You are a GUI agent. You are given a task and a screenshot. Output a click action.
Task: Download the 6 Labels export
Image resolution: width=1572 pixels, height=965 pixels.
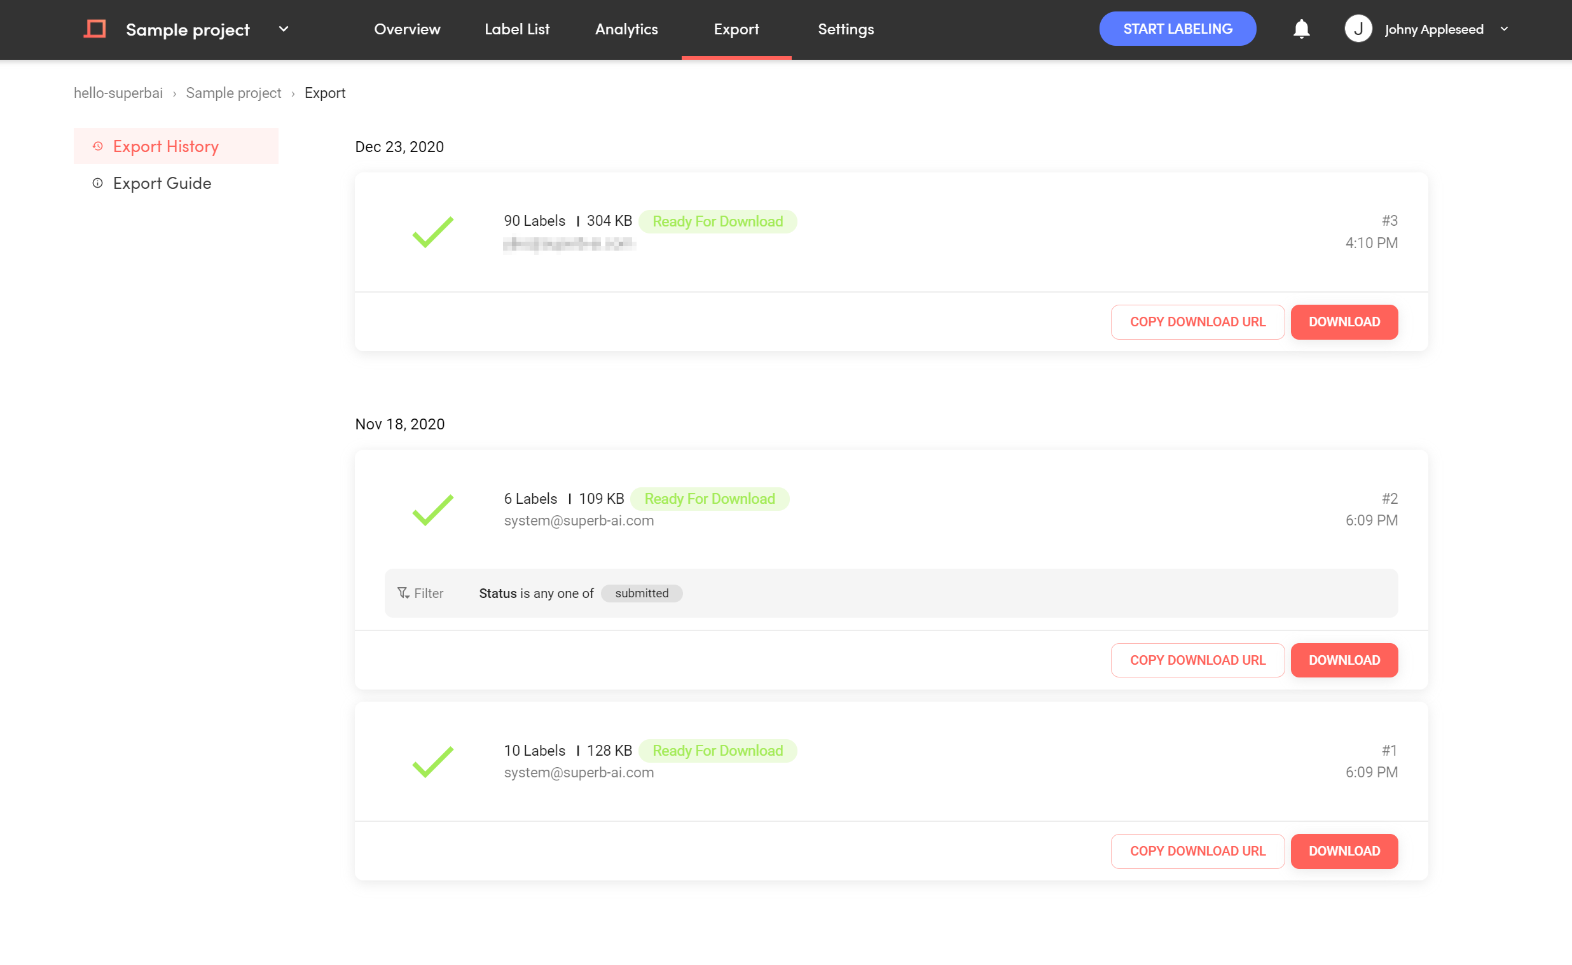[1344, 660]
